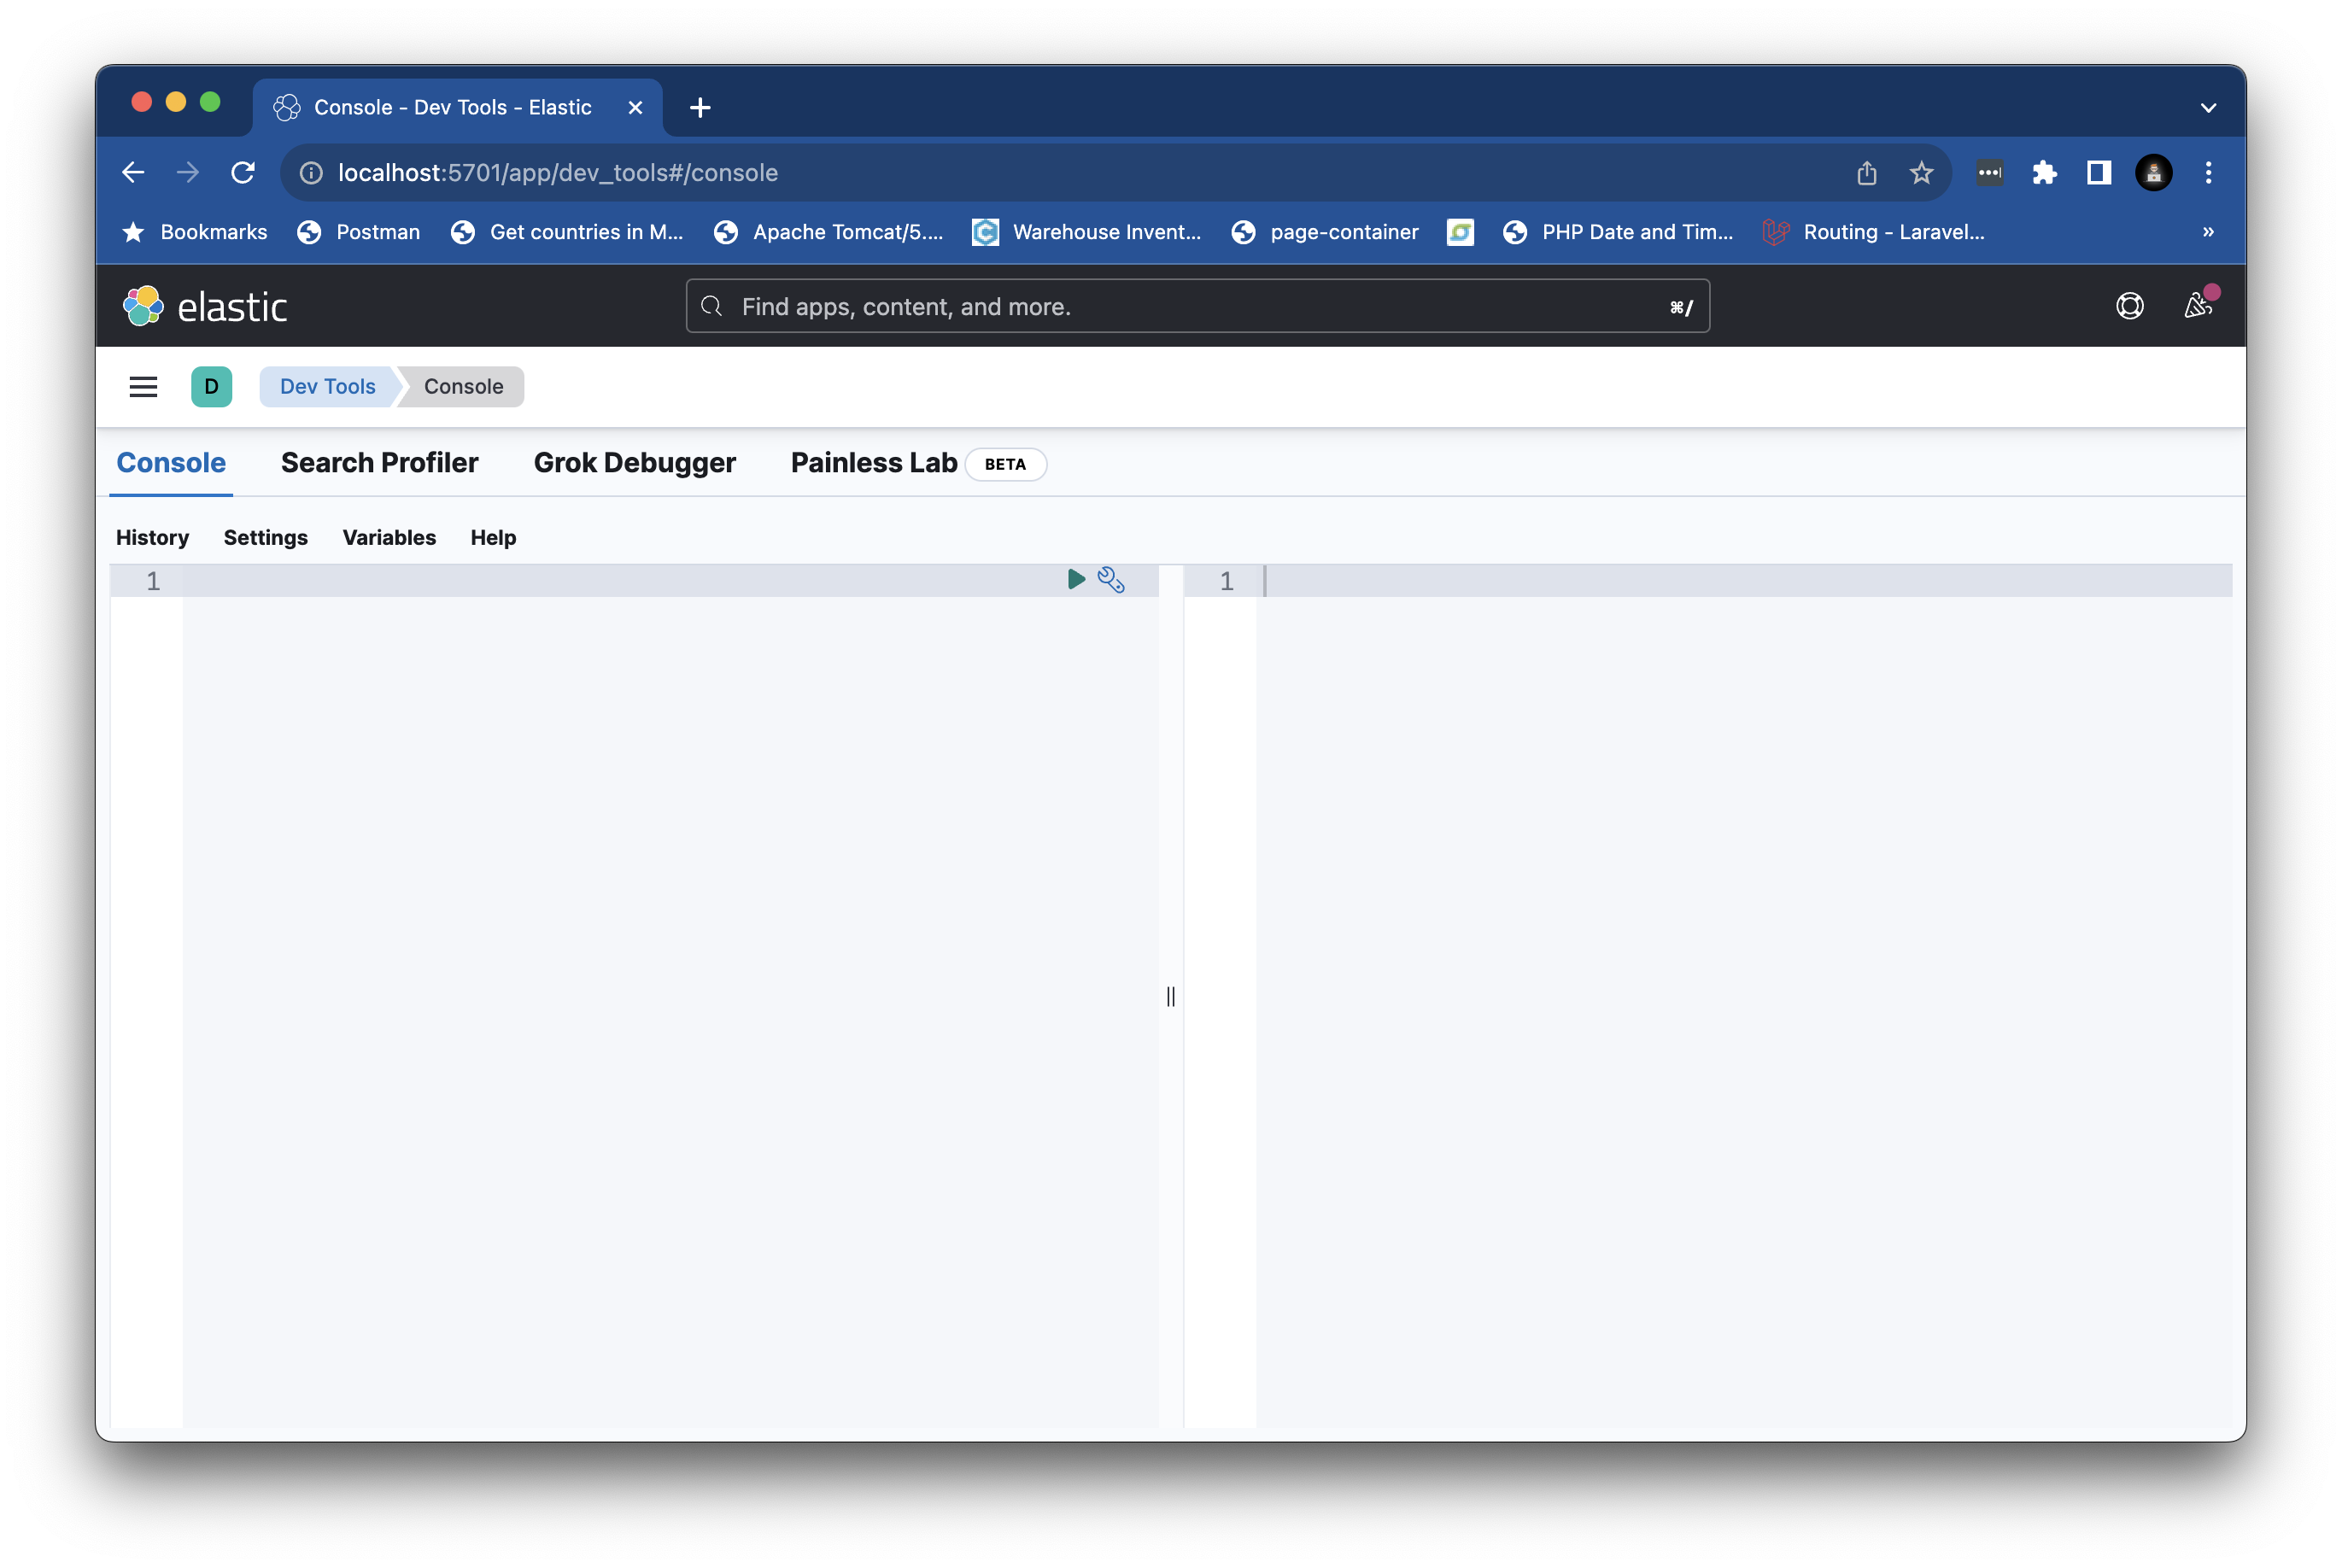Switch to the Search Profiler tab
This screenshot has width=2342, height=1568.
(380, 463)
